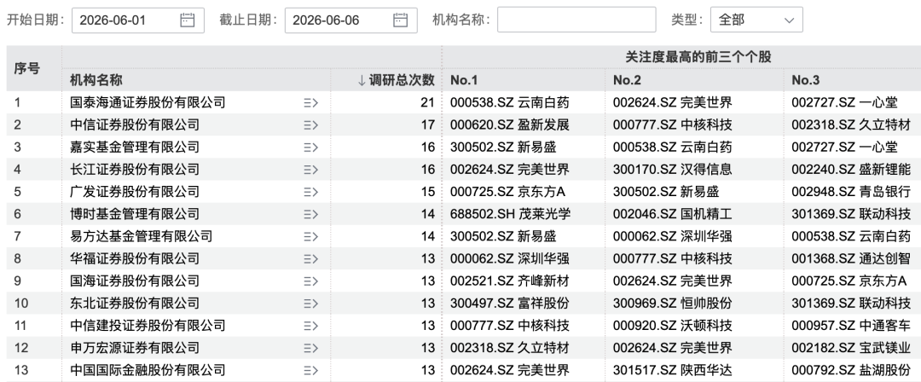Open calendar picker for start date

pyautogui.click(x=187, y=20)
